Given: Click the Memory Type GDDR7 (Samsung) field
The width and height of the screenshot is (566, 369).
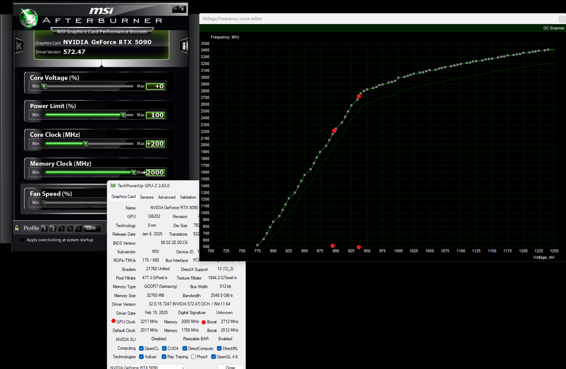Looking at the screenshot, I should click(x=161, y=286).
